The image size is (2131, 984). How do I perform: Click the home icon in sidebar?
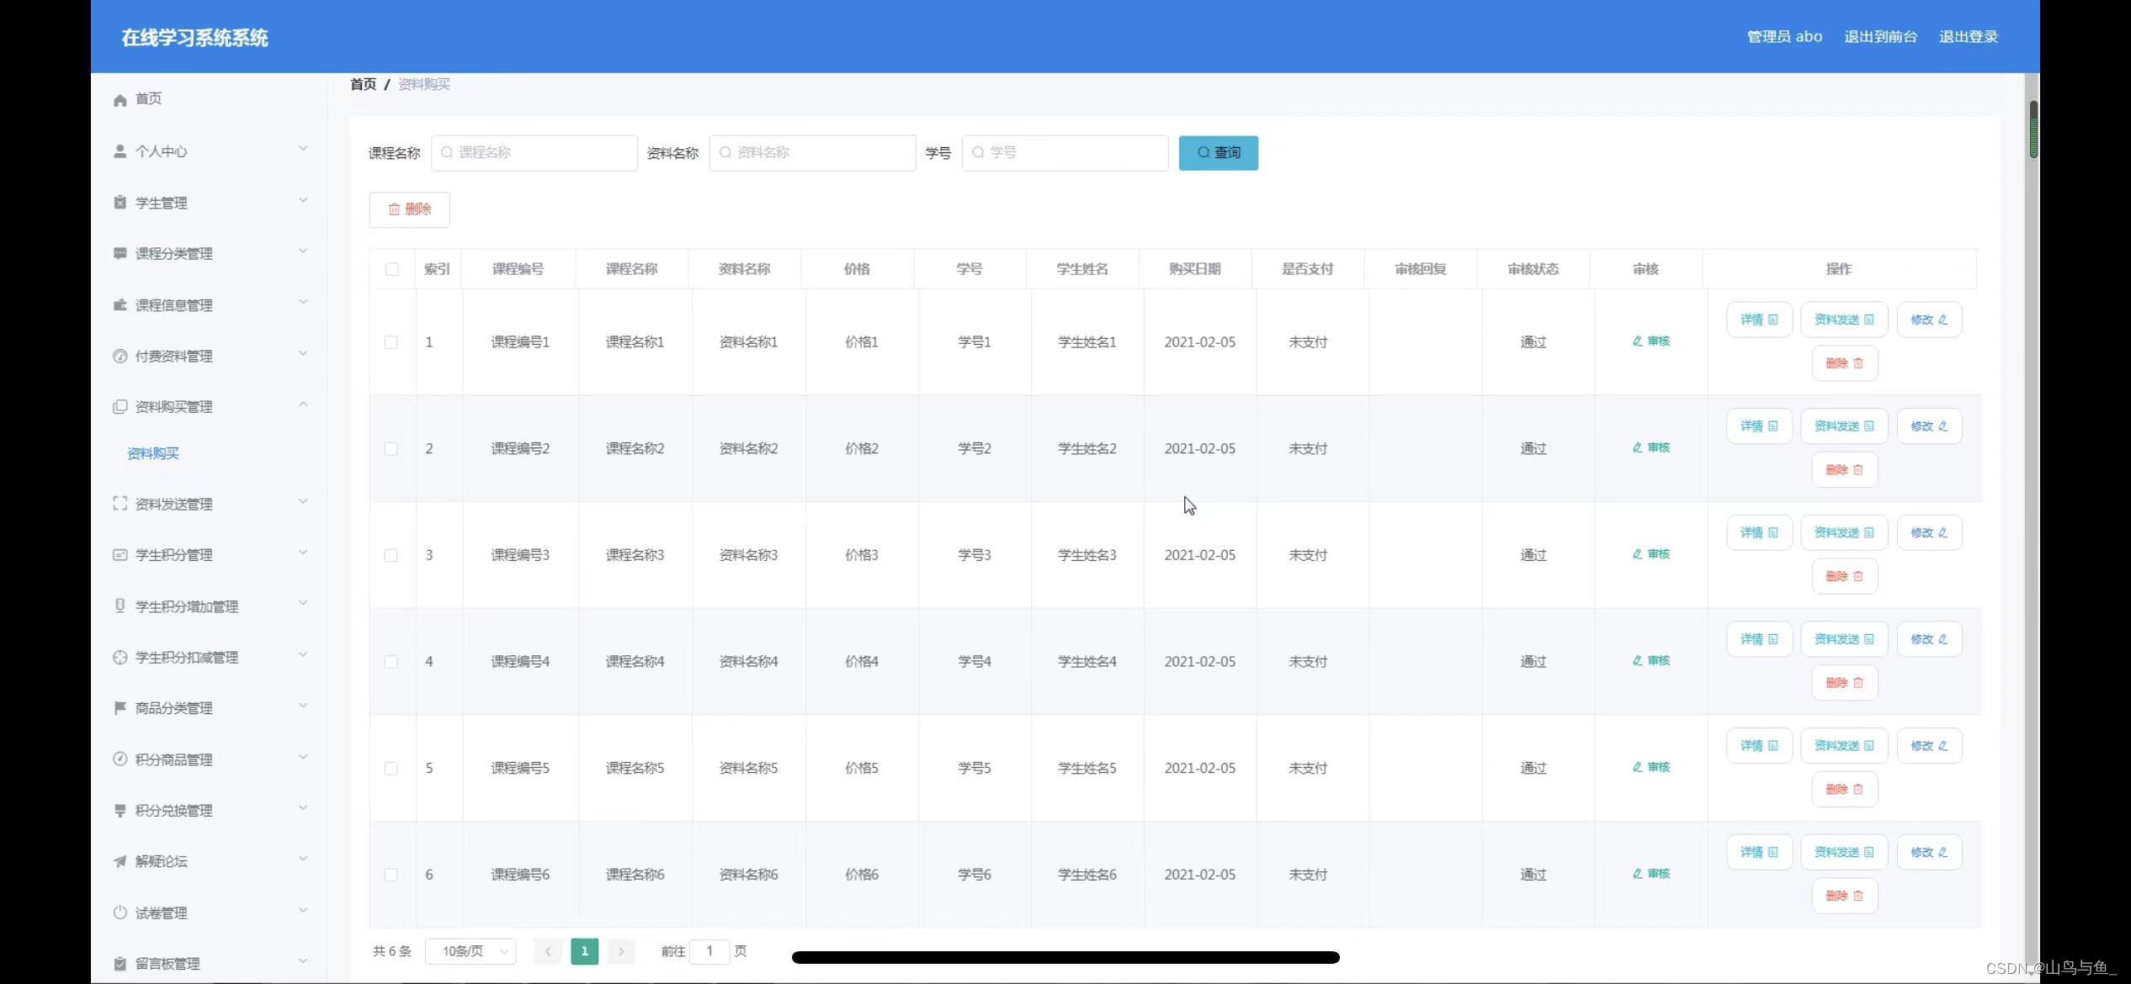pyautogui.click(x=120, y=100)
